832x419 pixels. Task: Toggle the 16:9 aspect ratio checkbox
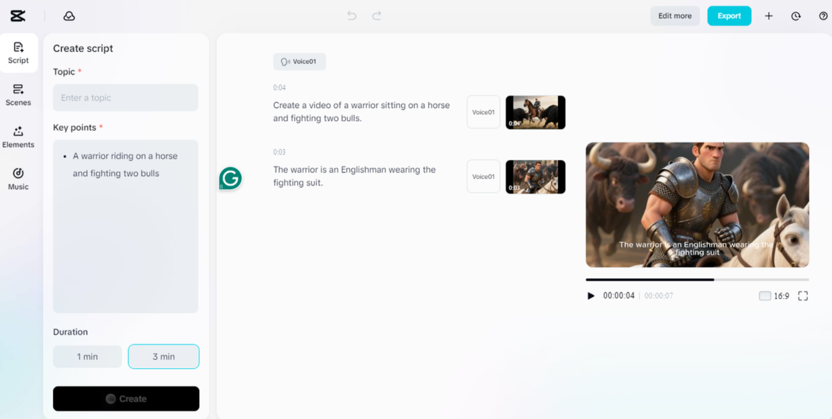[x=765, y=295]
